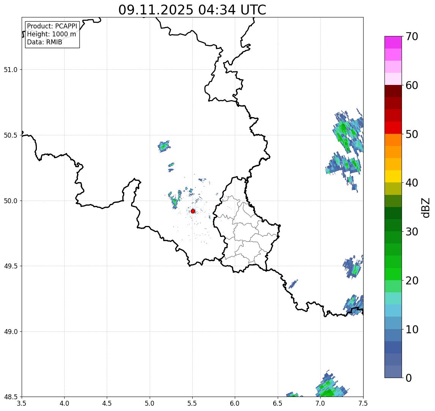Click the magenta top colorbar segment
This screenshot has width=435, height=411.
[x=393, y=42]
